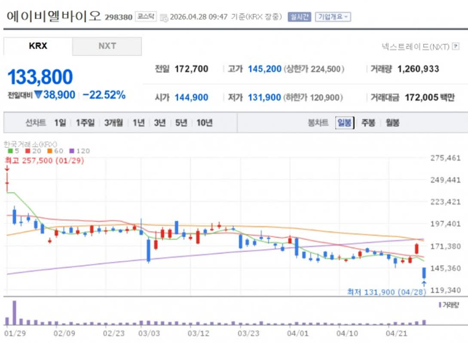The width and height of the screenshot is (468, 343).
Task: Click the blue down-triangle next to 38,900
Action: click(38, 95)
